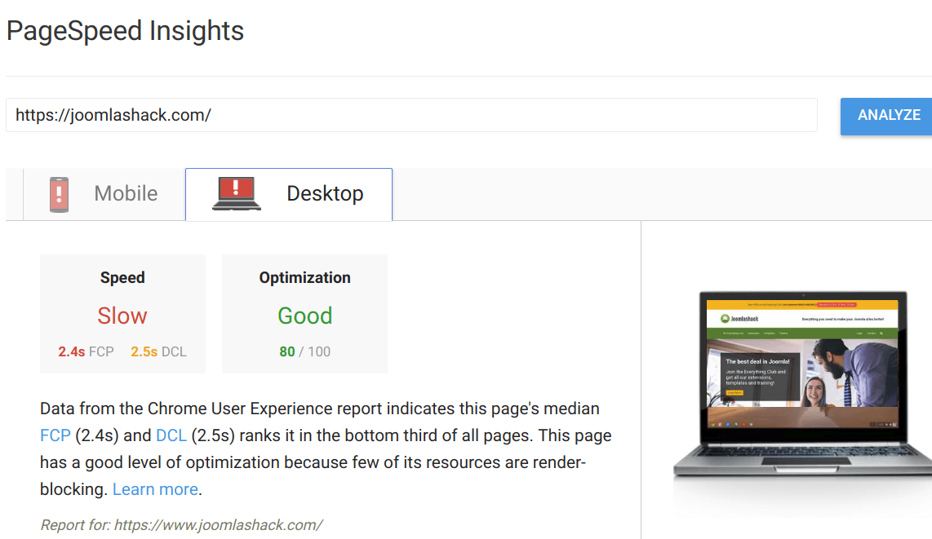Click the laptop screenshot preview image
This screenshot has height=539, width=932.
tap(802, 384)
